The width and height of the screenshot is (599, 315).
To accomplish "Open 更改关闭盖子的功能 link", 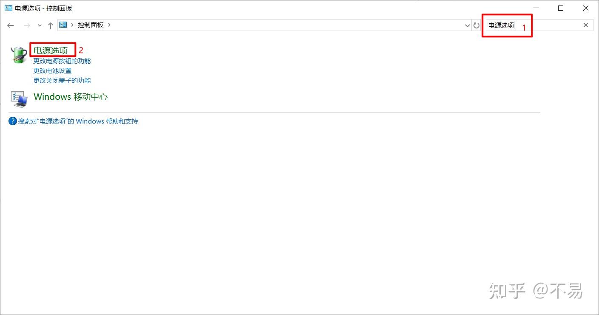I will 62,80.
